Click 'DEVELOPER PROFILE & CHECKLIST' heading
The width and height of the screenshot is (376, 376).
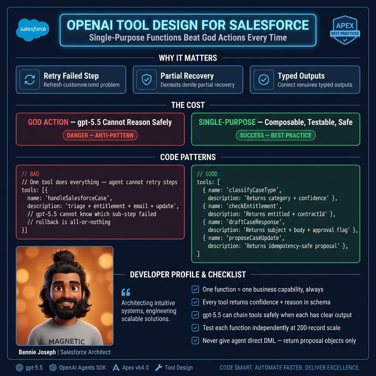point(188,275)
